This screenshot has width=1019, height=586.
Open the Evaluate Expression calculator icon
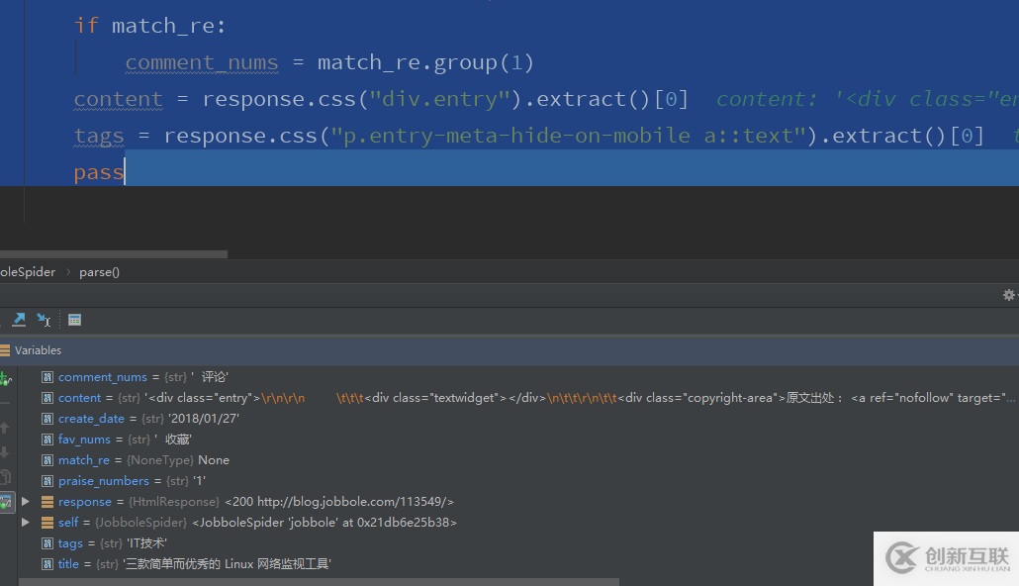tap(74, 320)
